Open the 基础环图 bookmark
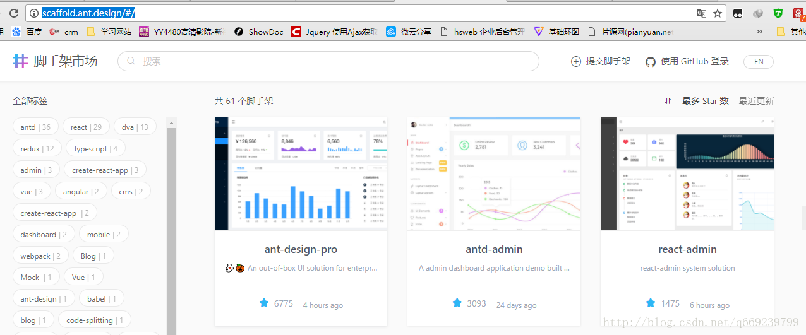The height and width of the screenshot is (335, 806). point(556,32)
